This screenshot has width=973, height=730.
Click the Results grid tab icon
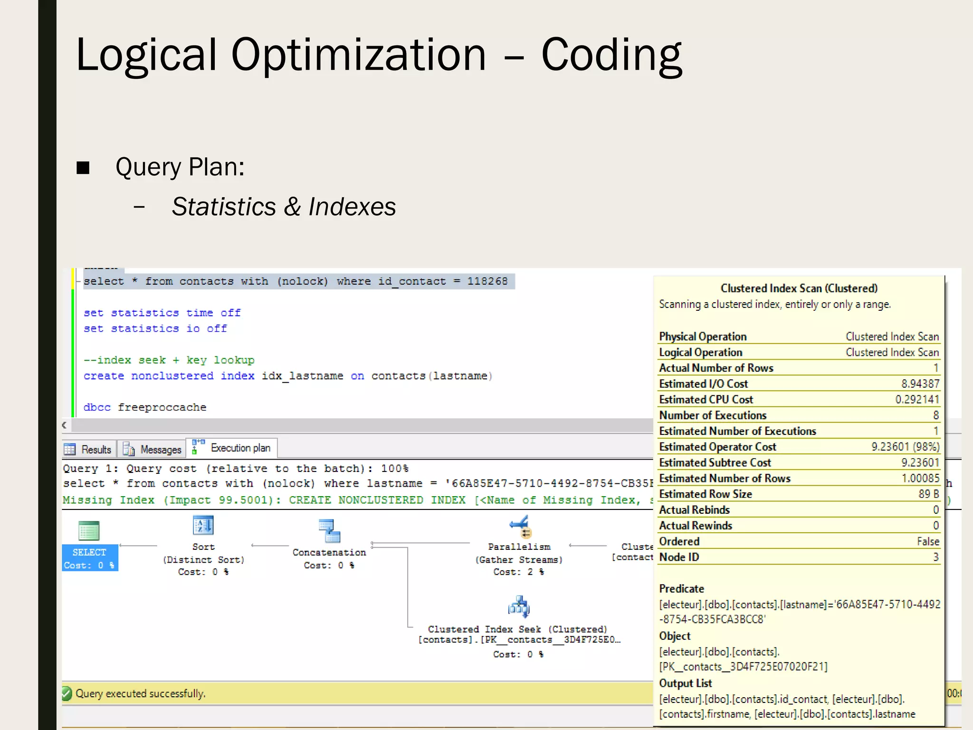70,449
